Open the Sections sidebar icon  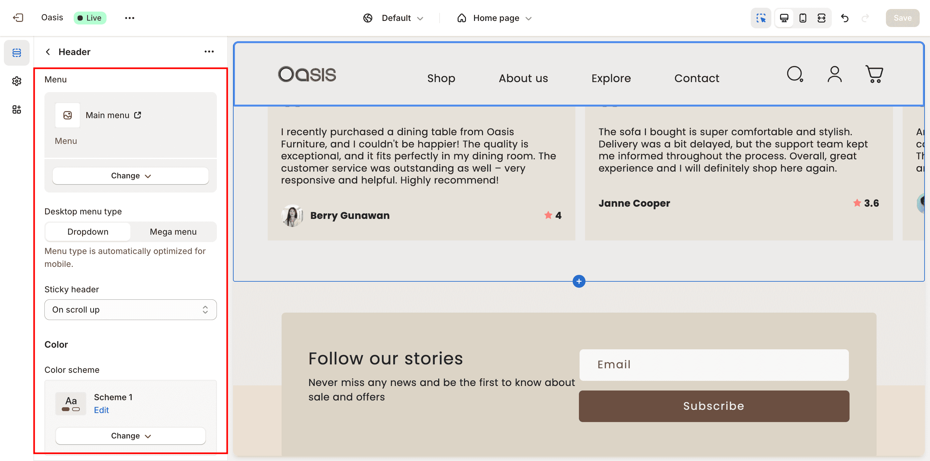(17, 53)
